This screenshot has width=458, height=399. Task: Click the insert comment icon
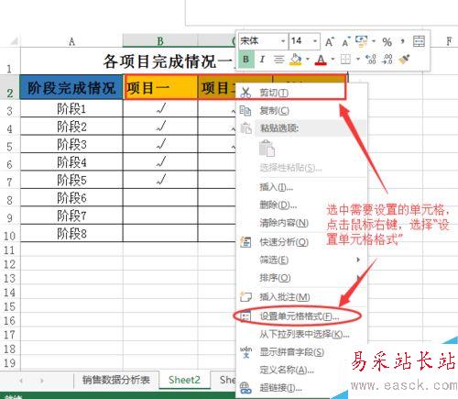pos(245,297)
